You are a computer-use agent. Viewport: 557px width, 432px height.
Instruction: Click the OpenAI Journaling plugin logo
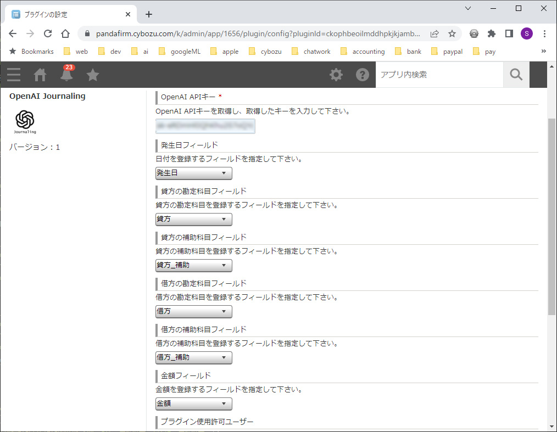click(25, 122)
